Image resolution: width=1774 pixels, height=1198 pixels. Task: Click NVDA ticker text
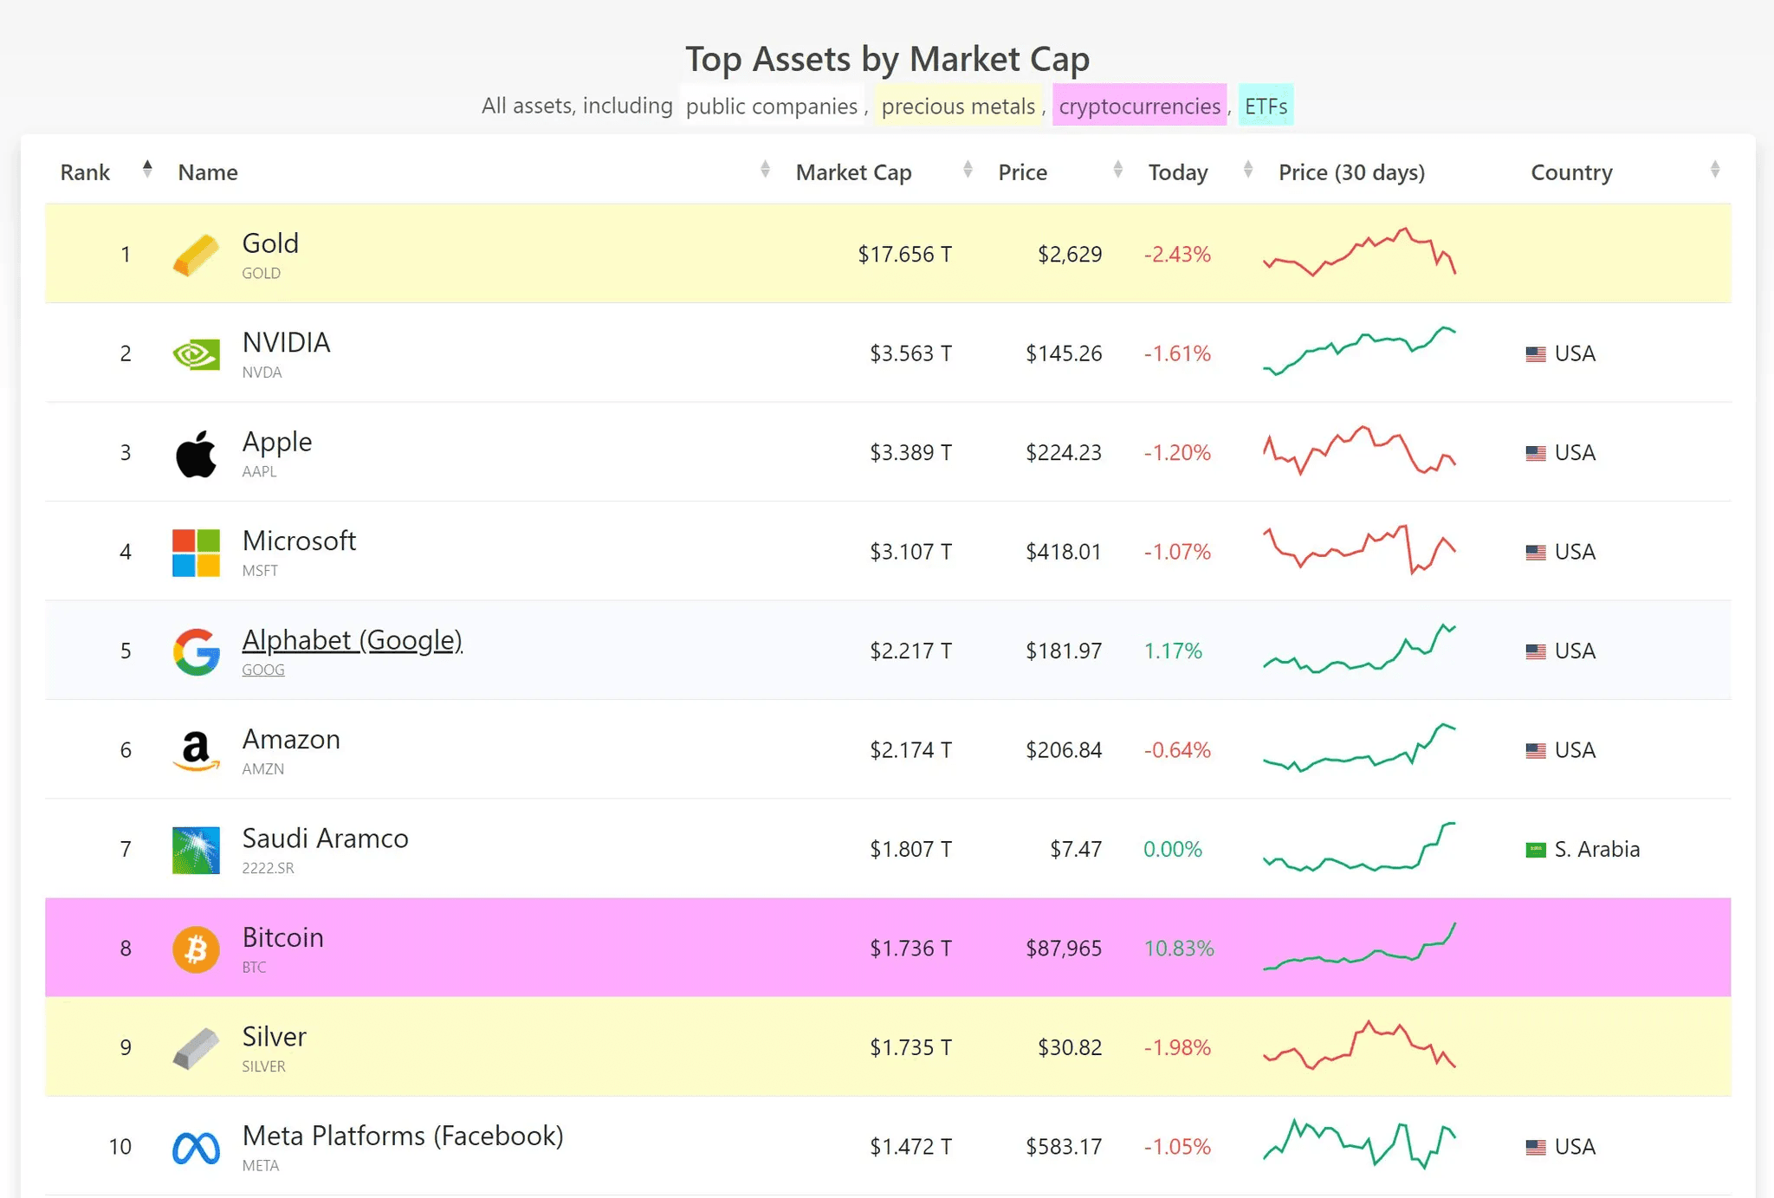point(262,372)
